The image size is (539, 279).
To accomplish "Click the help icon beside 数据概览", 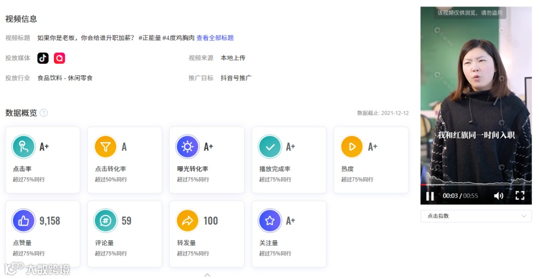I will pos(43,113).
